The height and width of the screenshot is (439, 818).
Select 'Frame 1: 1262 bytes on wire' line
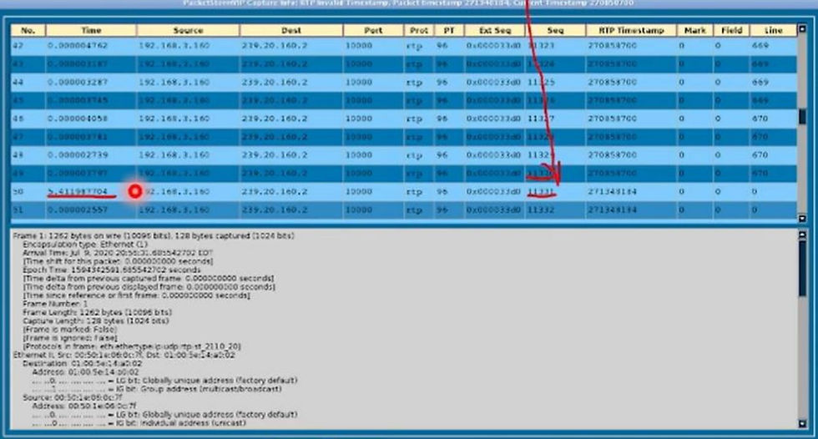[x=154, y=235]
